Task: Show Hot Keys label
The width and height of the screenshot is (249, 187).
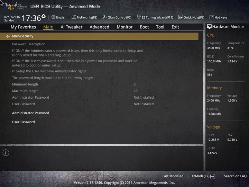Action: (x=221, y=17)
